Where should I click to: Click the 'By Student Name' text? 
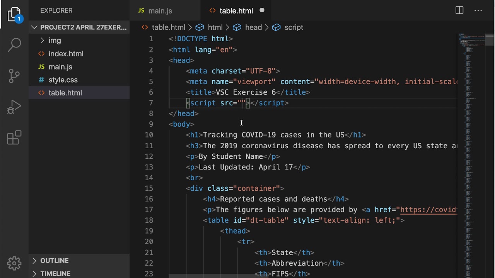(231, 156)
